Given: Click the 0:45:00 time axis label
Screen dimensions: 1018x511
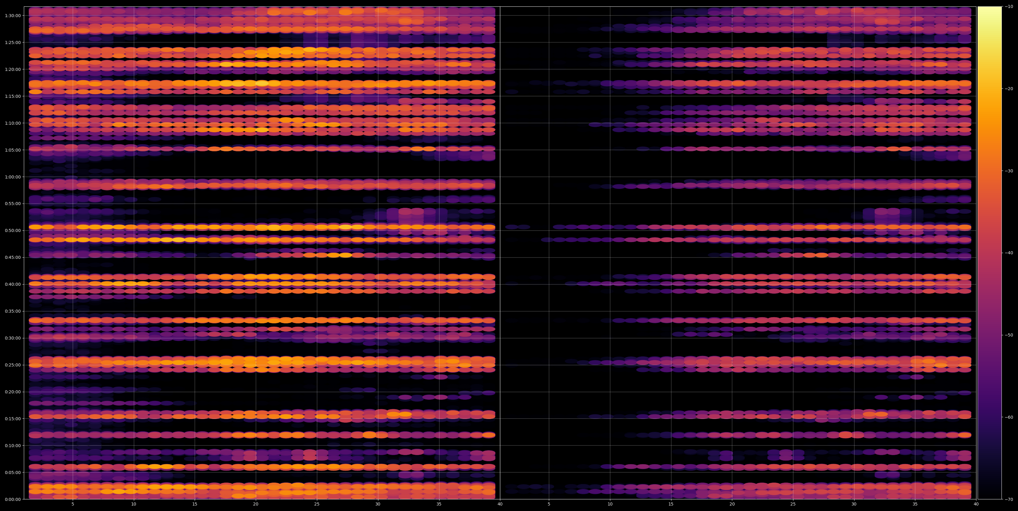Looking at the screenshot, I should [x=13, y=257].
